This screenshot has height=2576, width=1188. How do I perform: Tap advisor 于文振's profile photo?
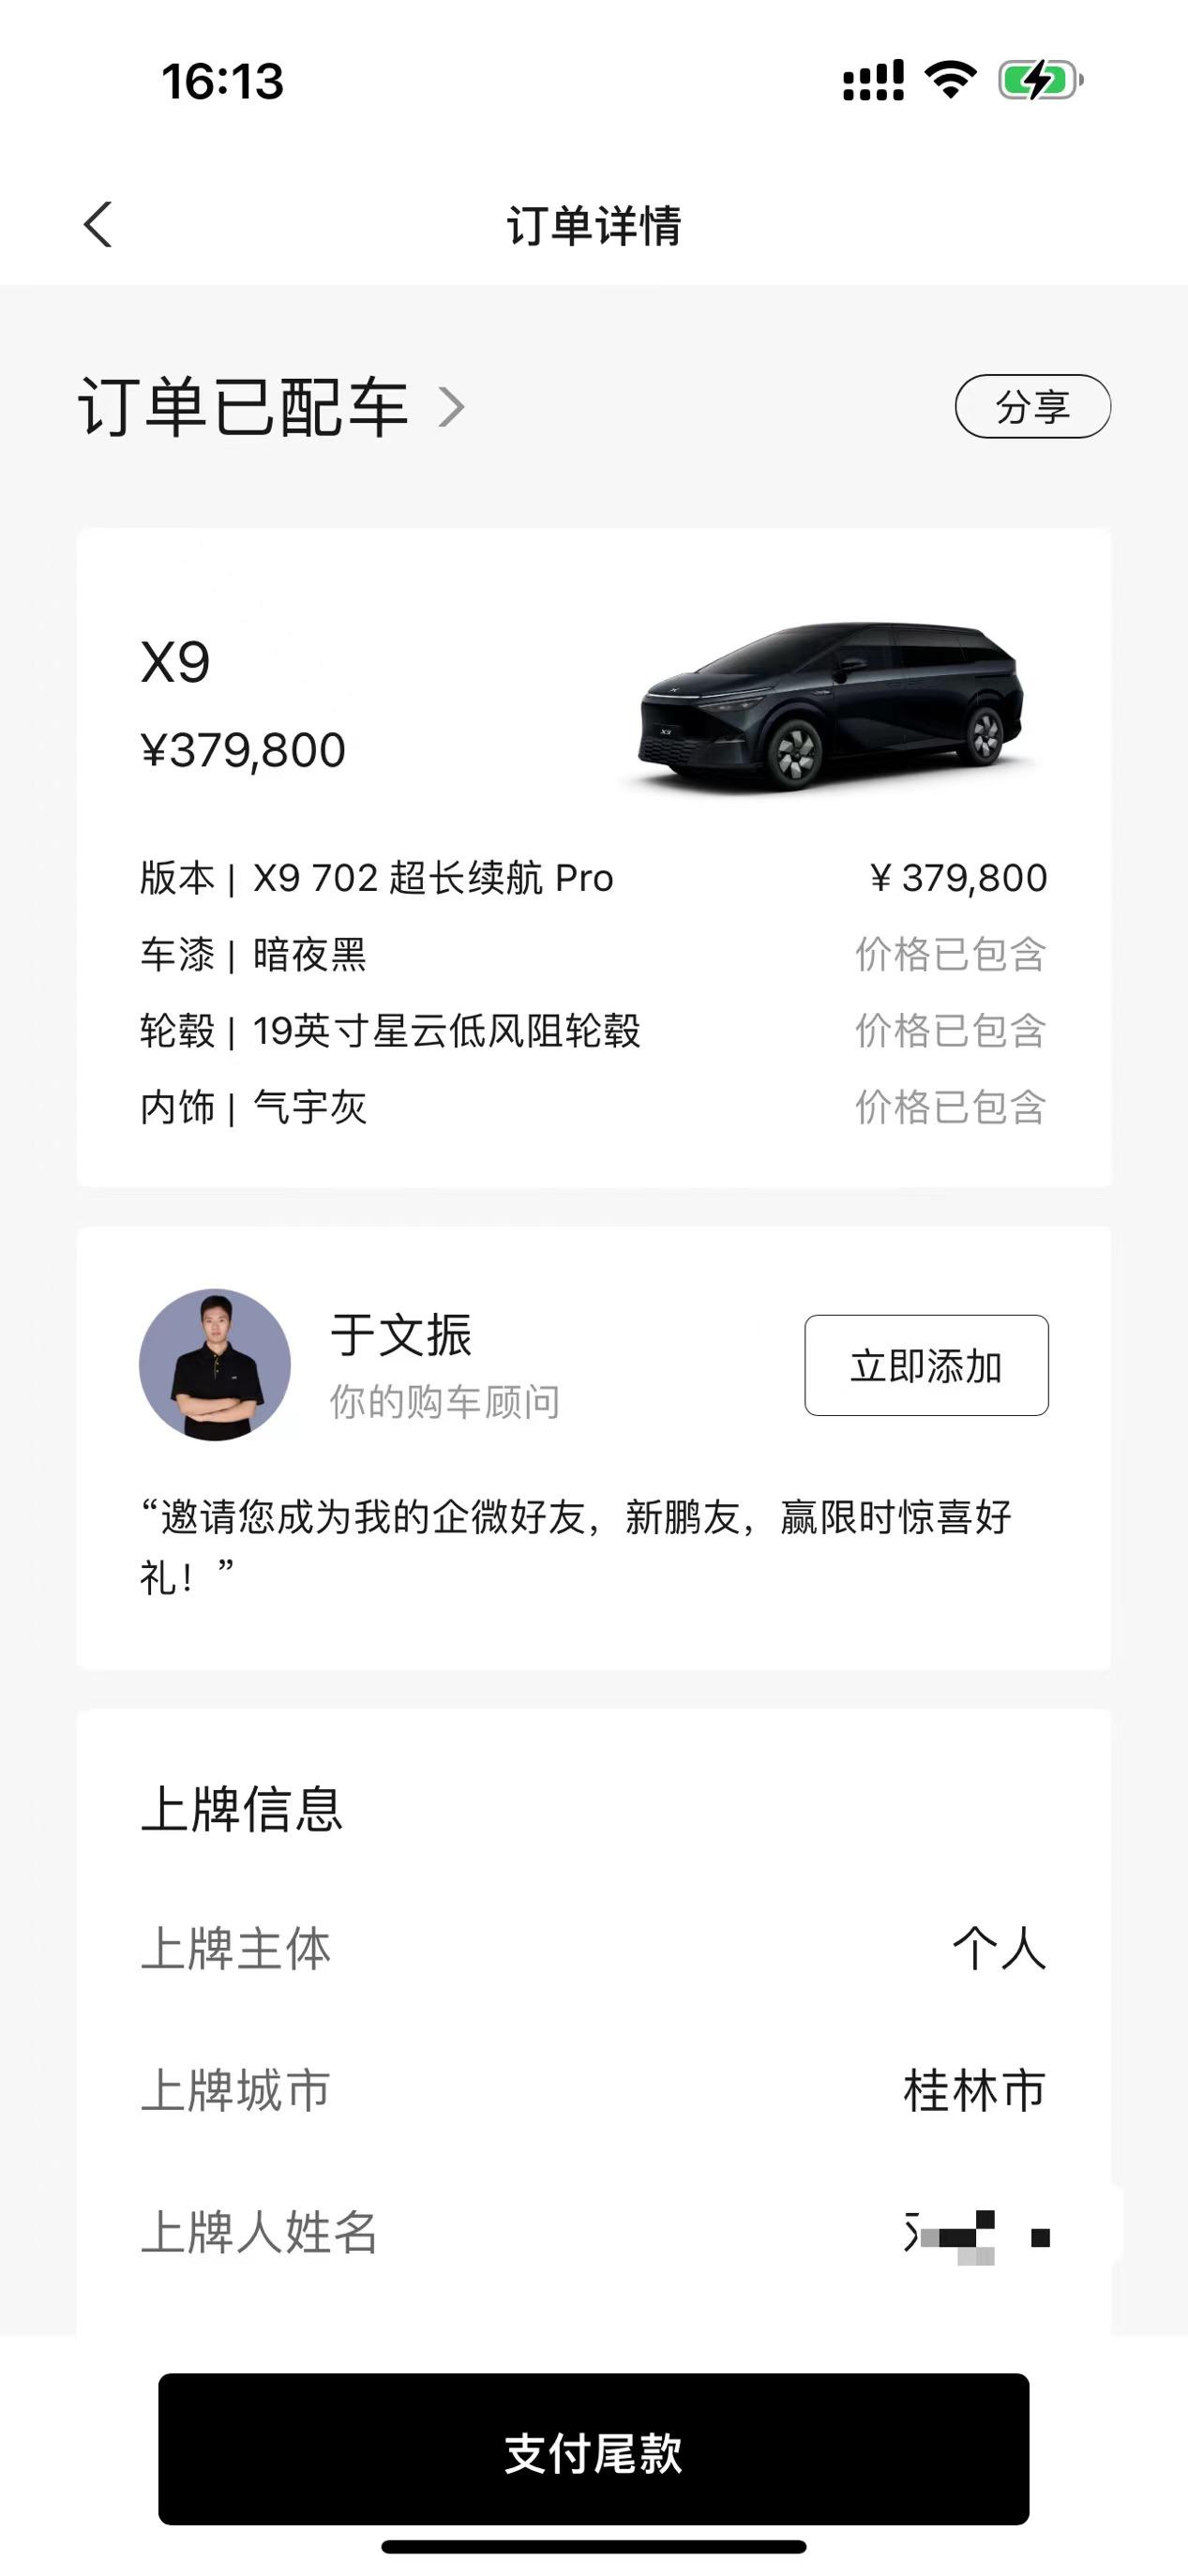(215, 1364)
